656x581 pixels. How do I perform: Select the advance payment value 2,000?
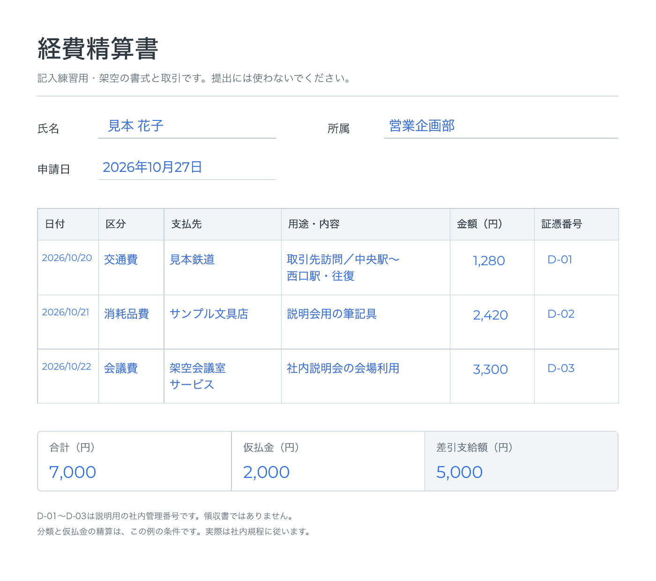click(x=266, y=472)
